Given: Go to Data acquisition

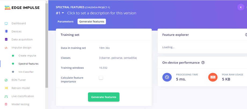Looking at the screenshot, I should [x=22, y=39].
